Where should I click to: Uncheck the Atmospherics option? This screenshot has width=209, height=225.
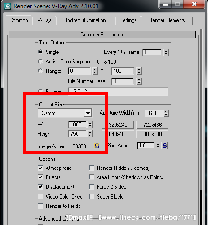tap(40, 168)
